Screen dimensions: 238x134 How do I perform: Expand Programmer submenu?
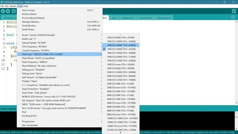59,122
